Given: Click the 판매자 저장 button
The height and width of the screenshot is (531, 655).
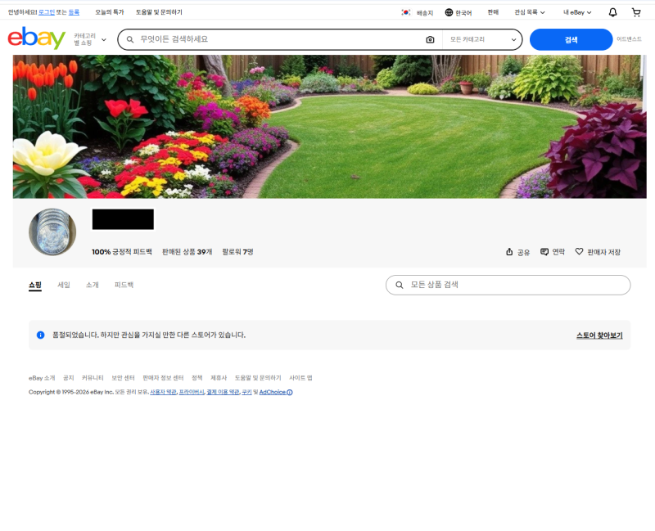Looking at the screenshot, I should pyautogui.click(x=598, y=252).
